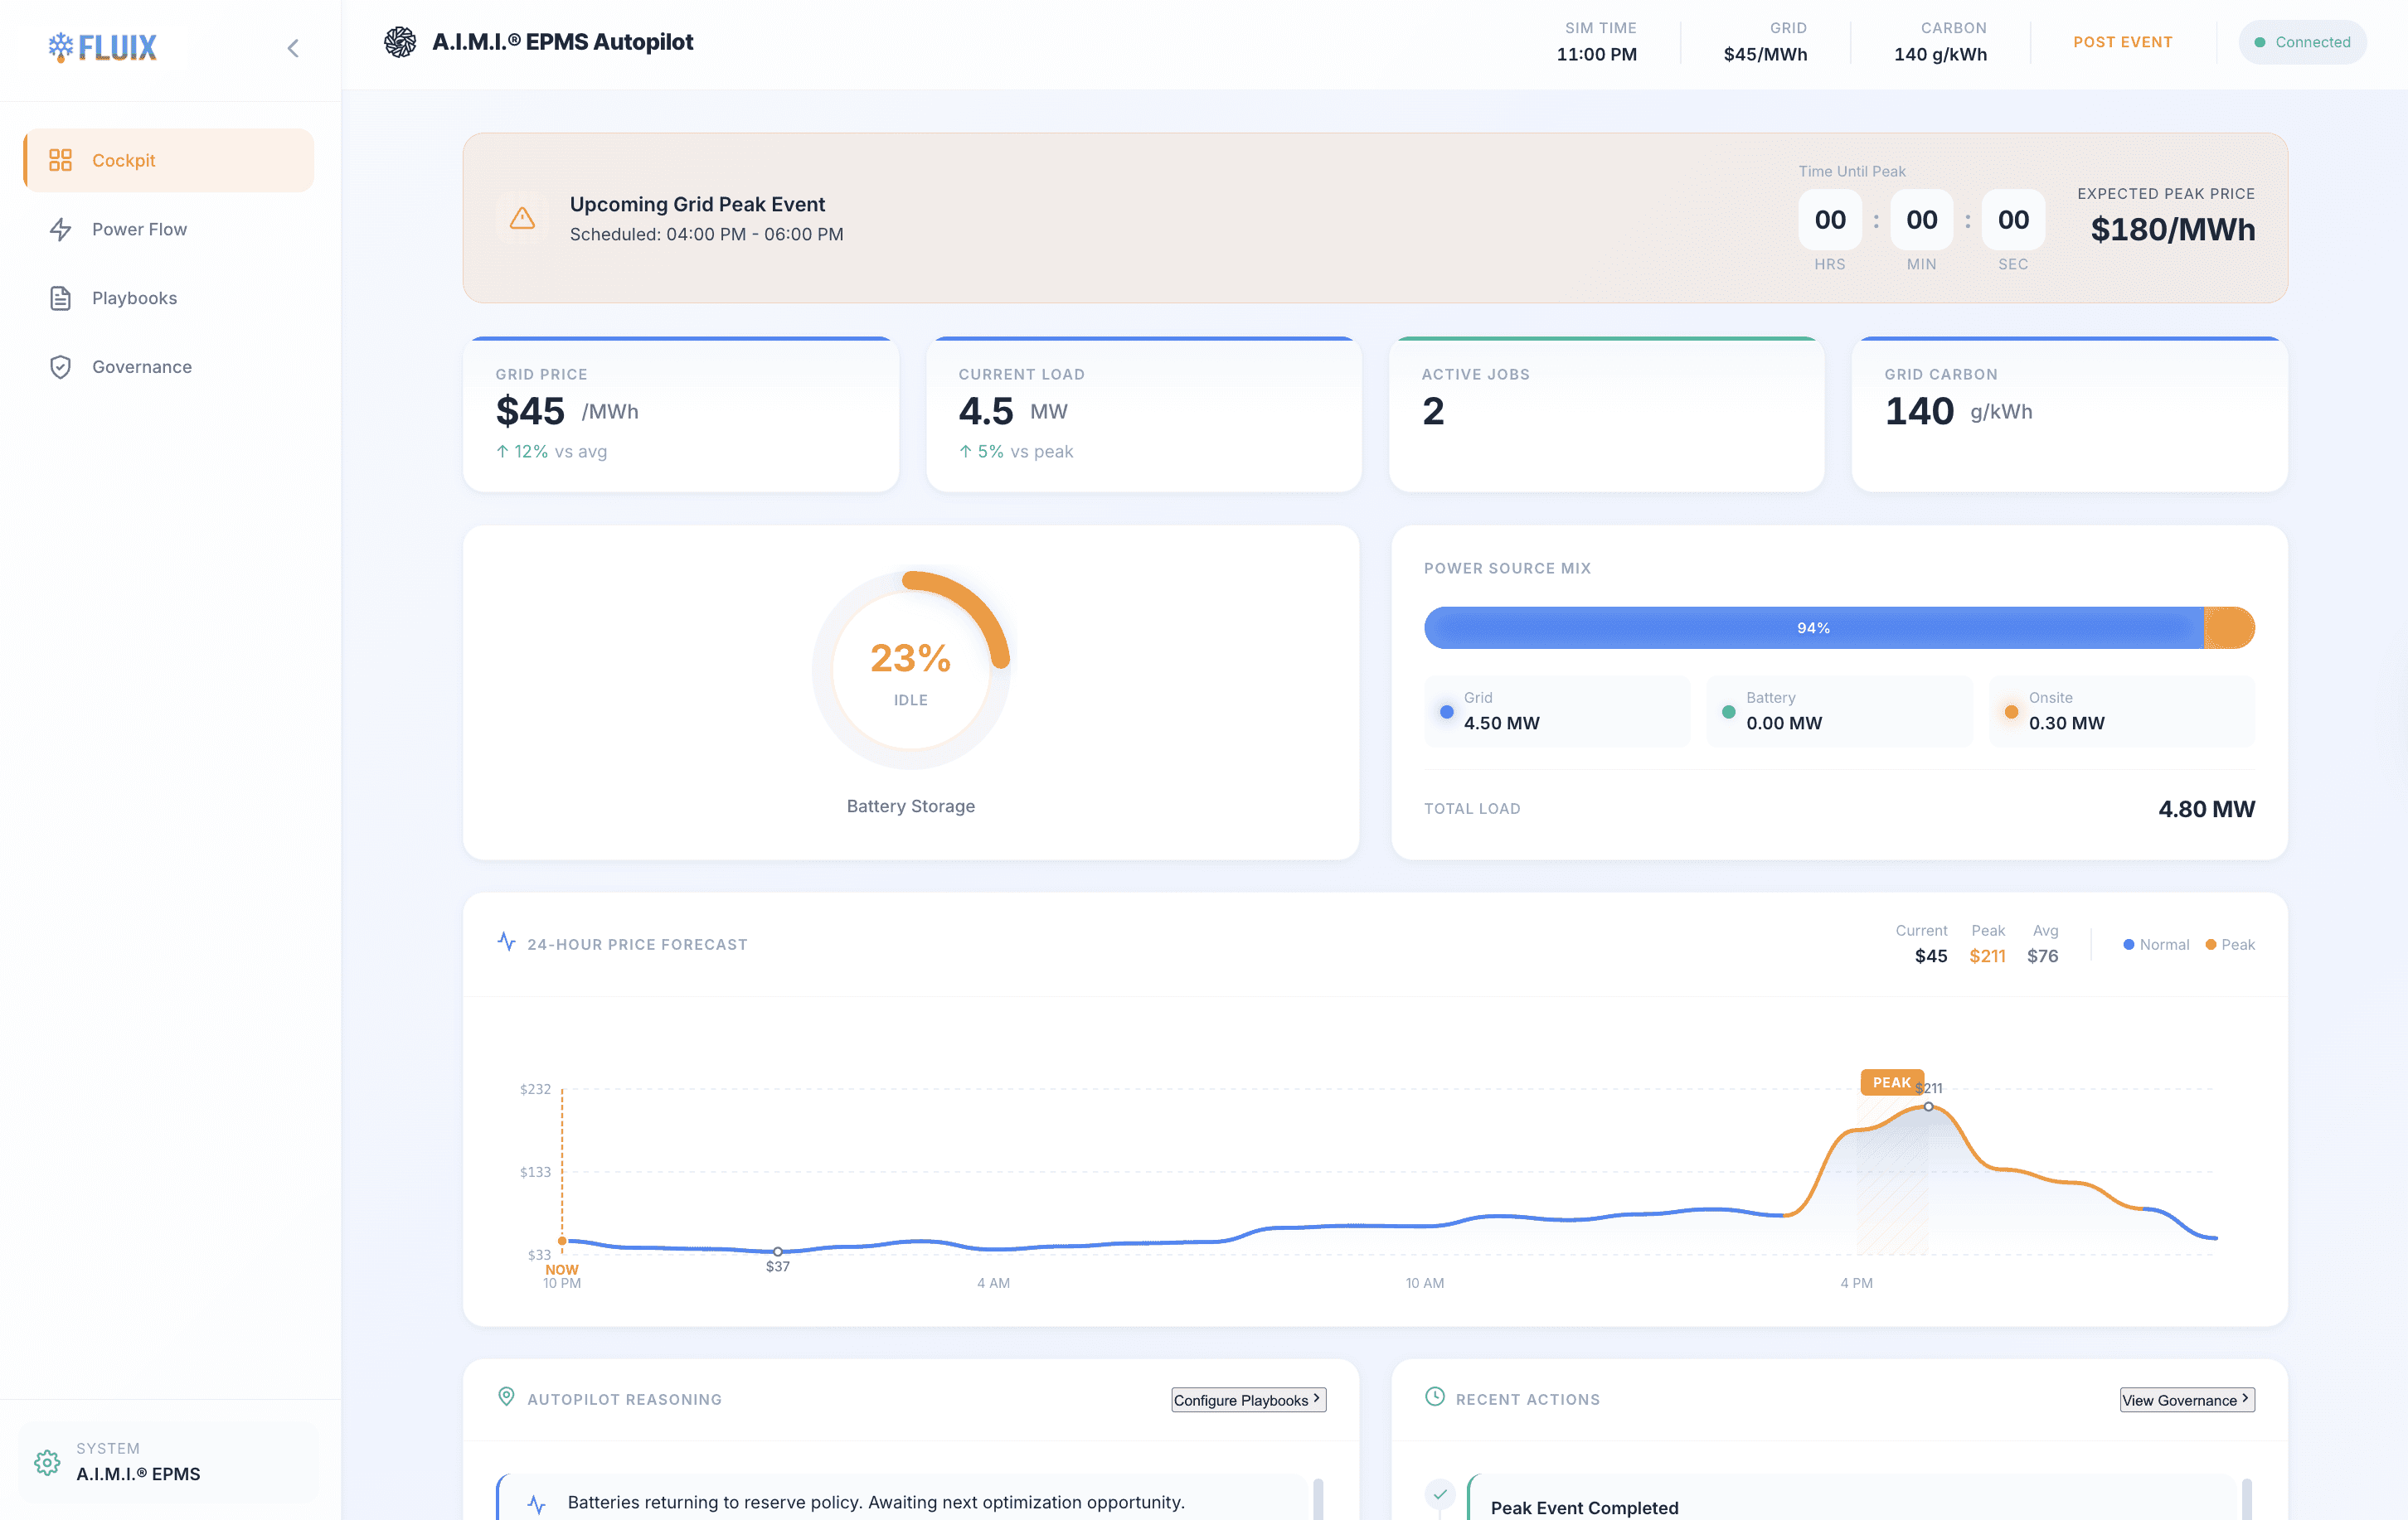2408x1520 pixels.
Task: Click the peak event warning triangle icon
Action: (x=522, y=218)
